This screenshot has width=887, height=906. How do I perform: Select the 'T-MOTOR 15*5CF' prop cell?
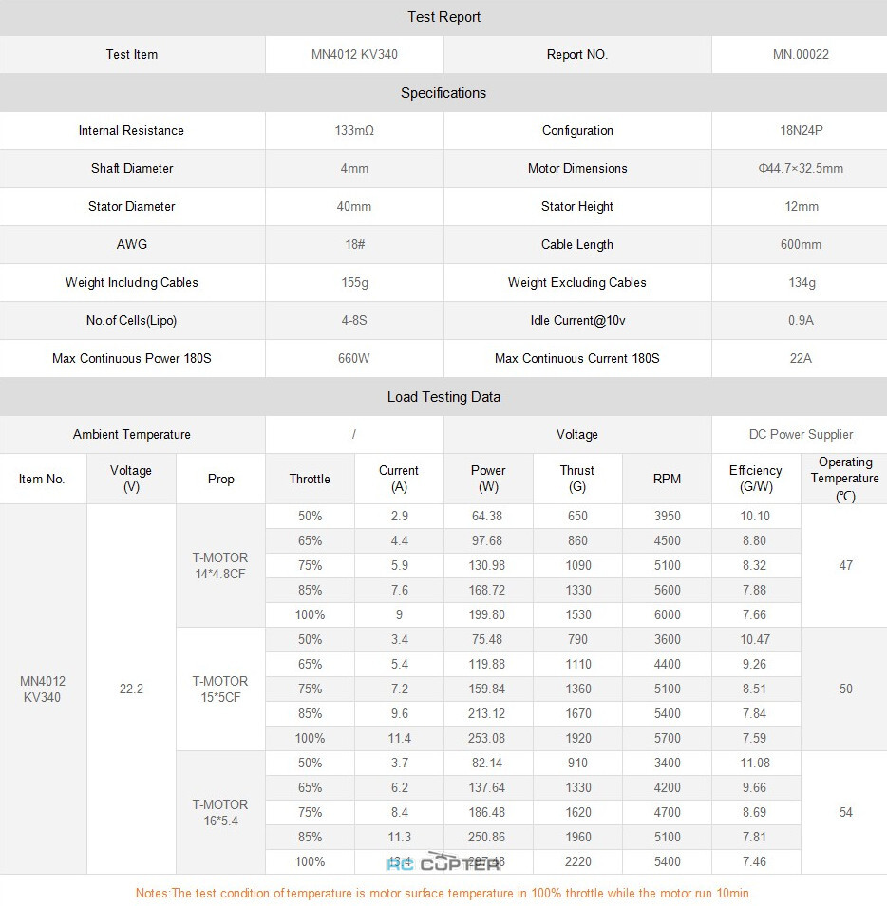[220, 689]
